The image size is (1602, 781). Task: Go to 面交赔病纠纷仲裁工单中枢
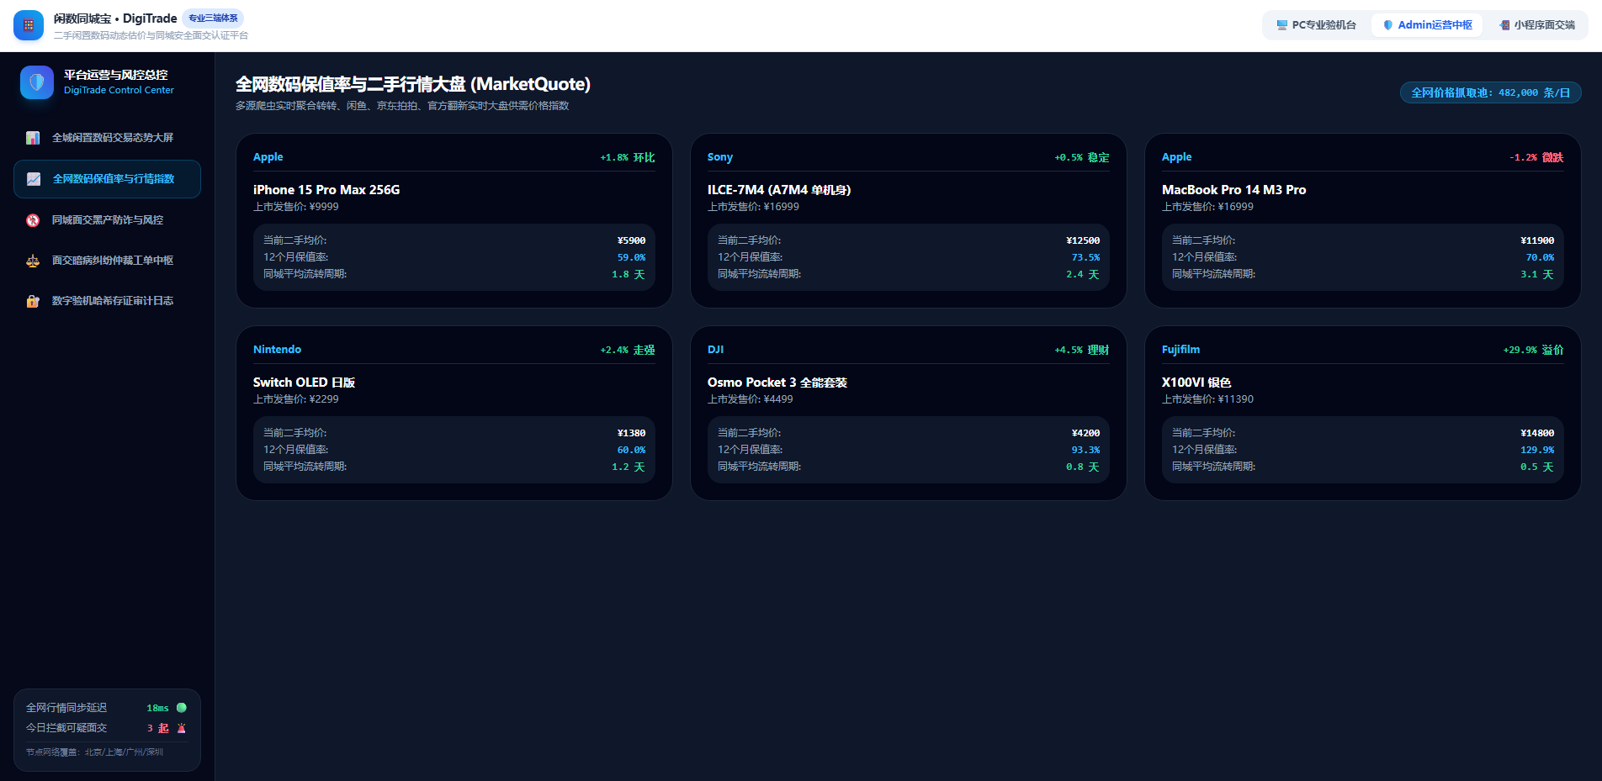pyautogui.click(x=107, y=261)
